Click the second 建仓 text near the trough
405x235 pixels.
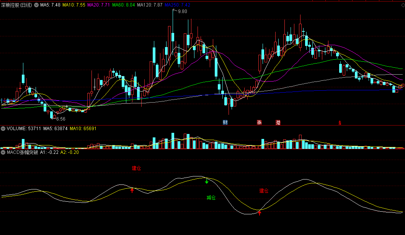pyautogui.click(x=264, y=191)
